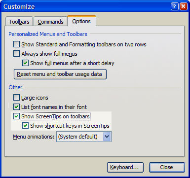Click the Other section heading
This screenshot has height=178, width=190.
click(15, 87)
